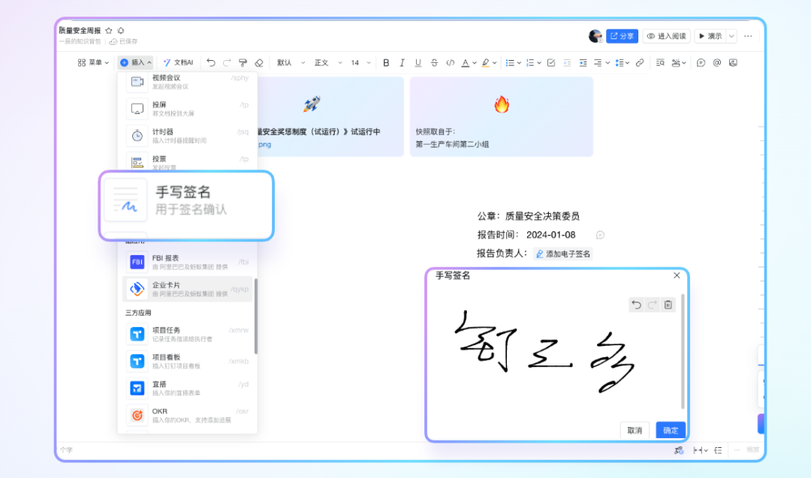Close the 手写签名 dialog

coord(677,275)
